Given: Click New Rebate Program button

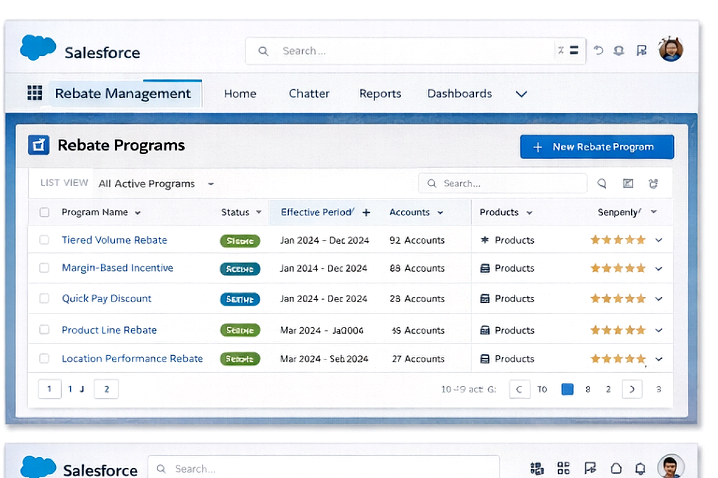Looking at the screenshot, I should (597, 147).
